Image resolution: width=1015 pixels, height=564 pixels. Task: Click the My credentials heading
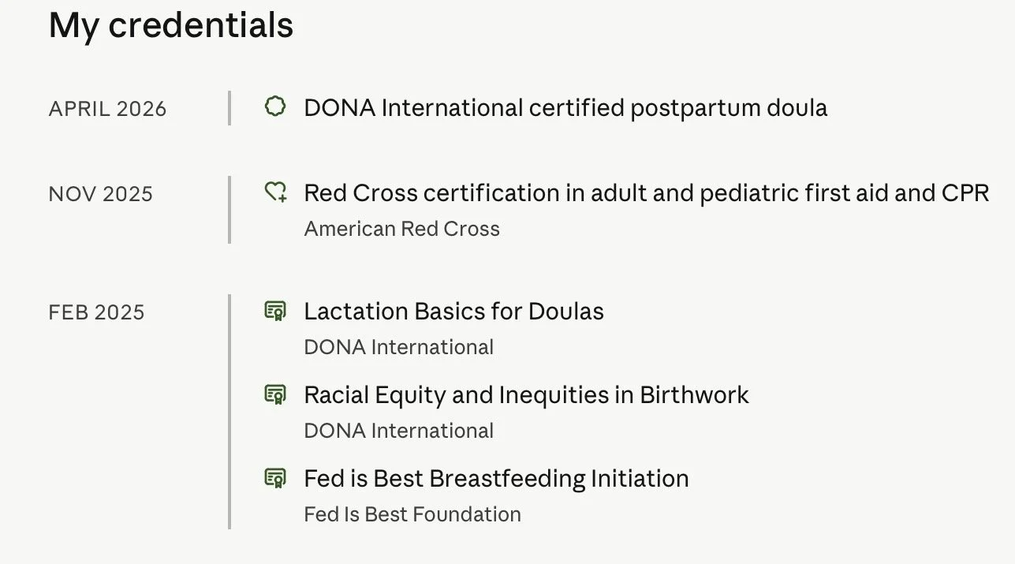click(x=171, y=25)
